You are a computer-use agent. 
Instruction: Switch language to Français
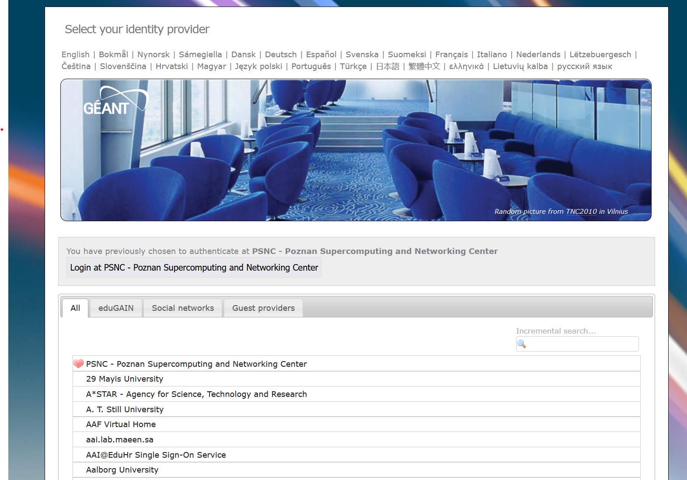(x=452, y=55)
